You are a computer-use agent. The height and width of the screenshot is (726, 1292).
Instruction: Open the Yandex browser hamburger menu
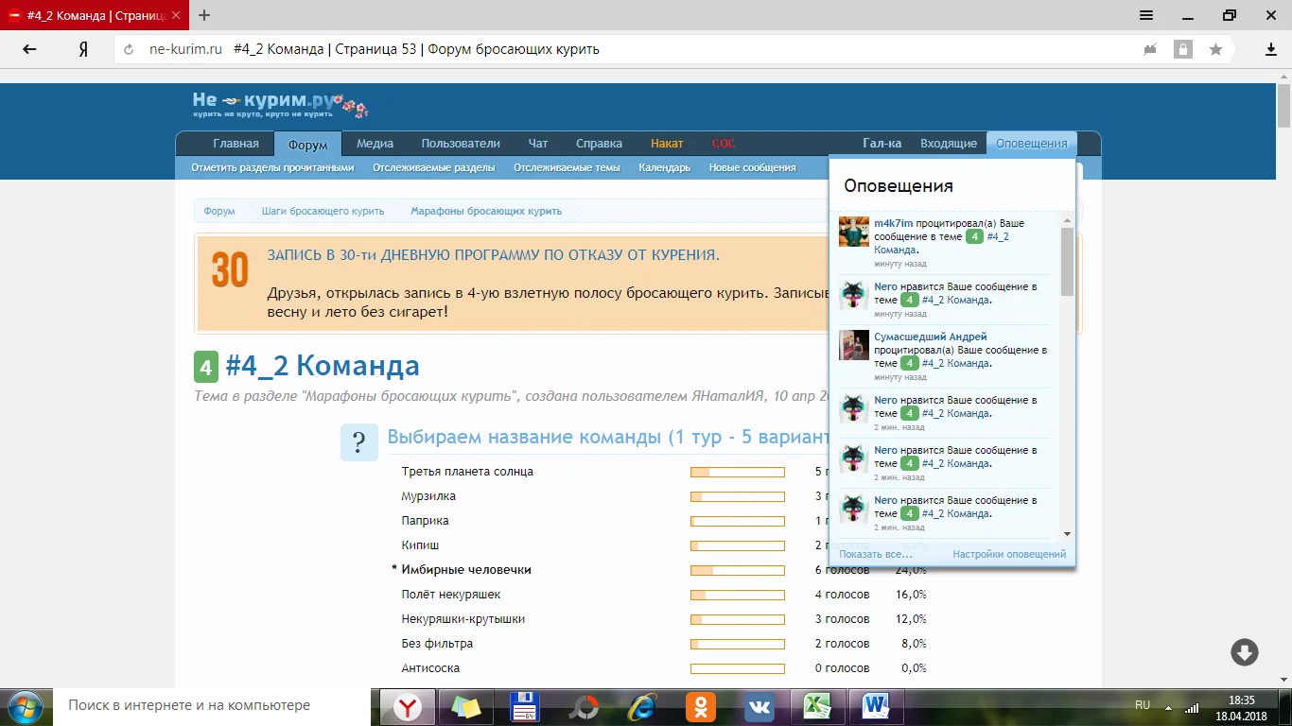1145,15
